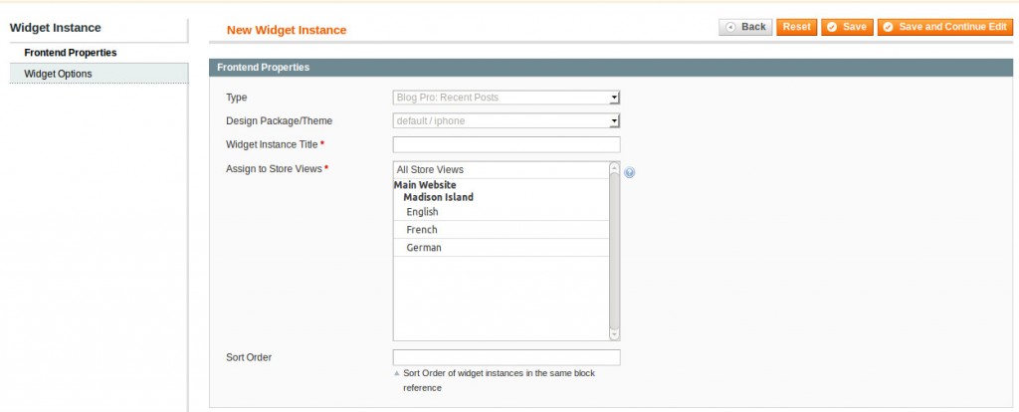Open the Frontend Properties tab

click(71, 53)
